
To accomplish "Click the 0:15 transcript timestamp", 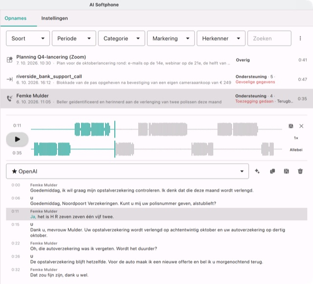I will pos(15,224).
